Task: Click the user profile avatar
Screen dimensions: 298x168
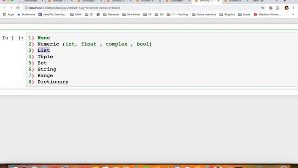Action: (x=287, y=8)
